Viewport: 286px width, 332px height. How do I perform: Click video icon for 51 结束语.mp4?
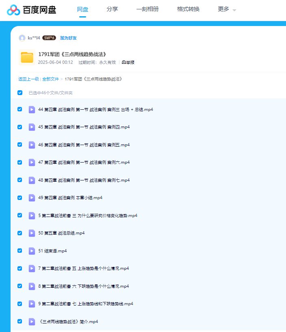(32, 251)
